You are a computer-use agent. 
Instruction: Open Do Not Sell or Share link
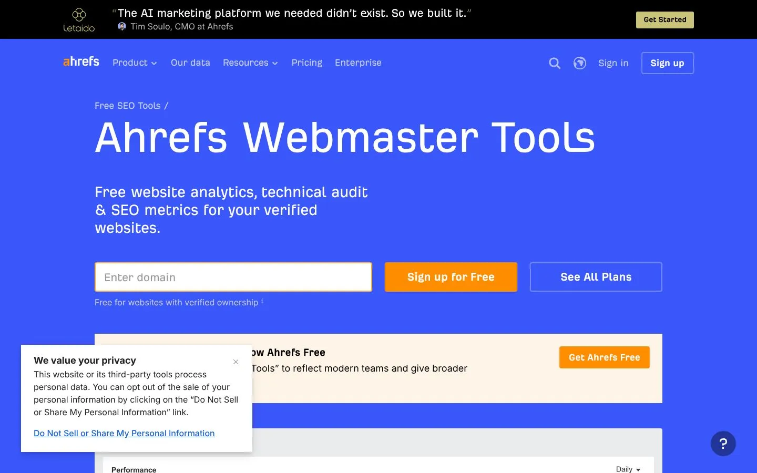tap(124, 433)
